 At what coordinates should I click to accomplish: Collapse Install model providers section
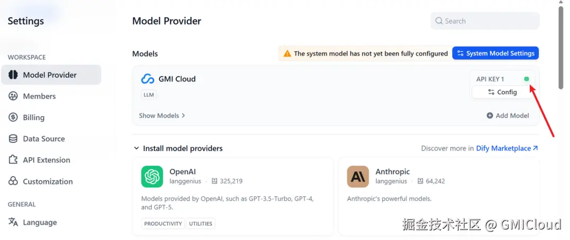tap(137, 149)
